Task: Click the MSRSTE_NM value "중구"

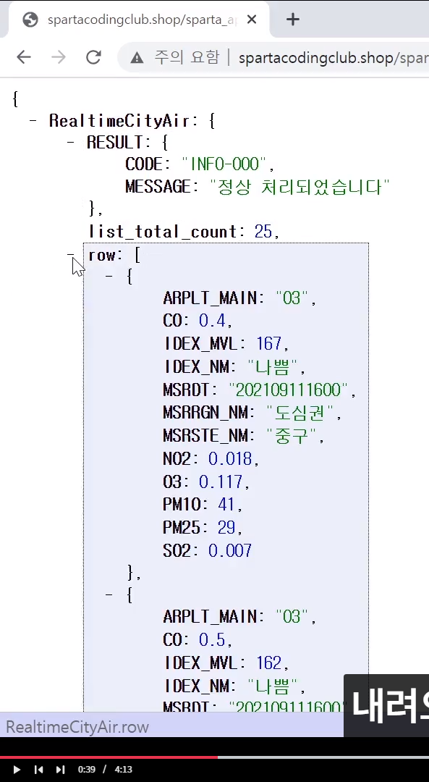Action: [292, 436]
